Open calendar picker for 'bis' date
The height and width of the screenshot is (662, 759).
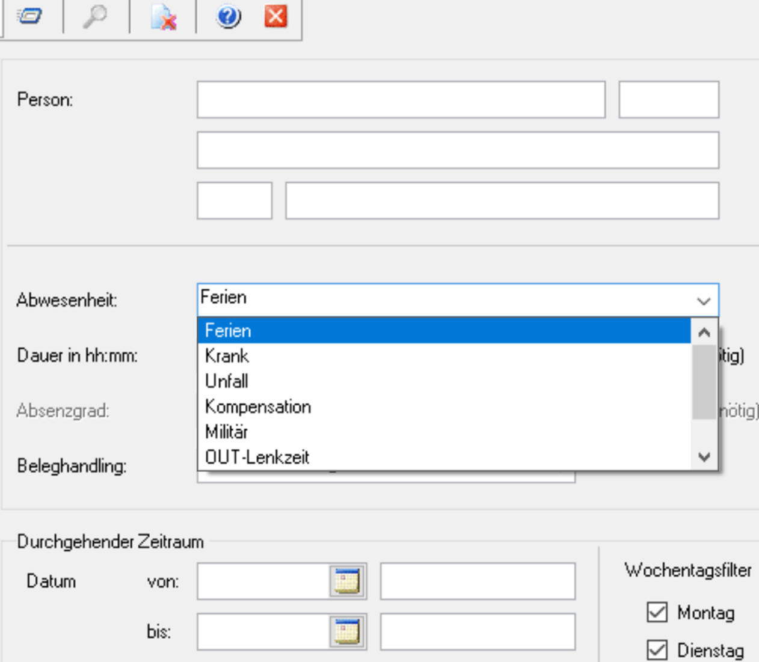348,631
